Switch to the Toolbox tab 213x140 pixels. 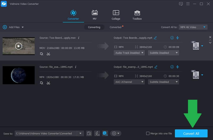coord(137,15)
